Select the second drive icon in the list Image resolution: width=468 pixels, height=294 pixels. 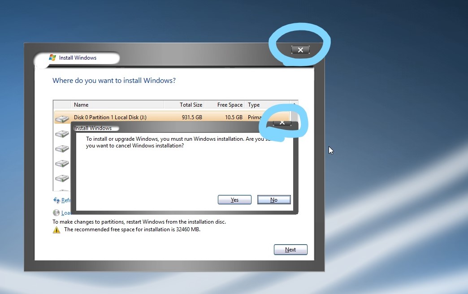62,134
